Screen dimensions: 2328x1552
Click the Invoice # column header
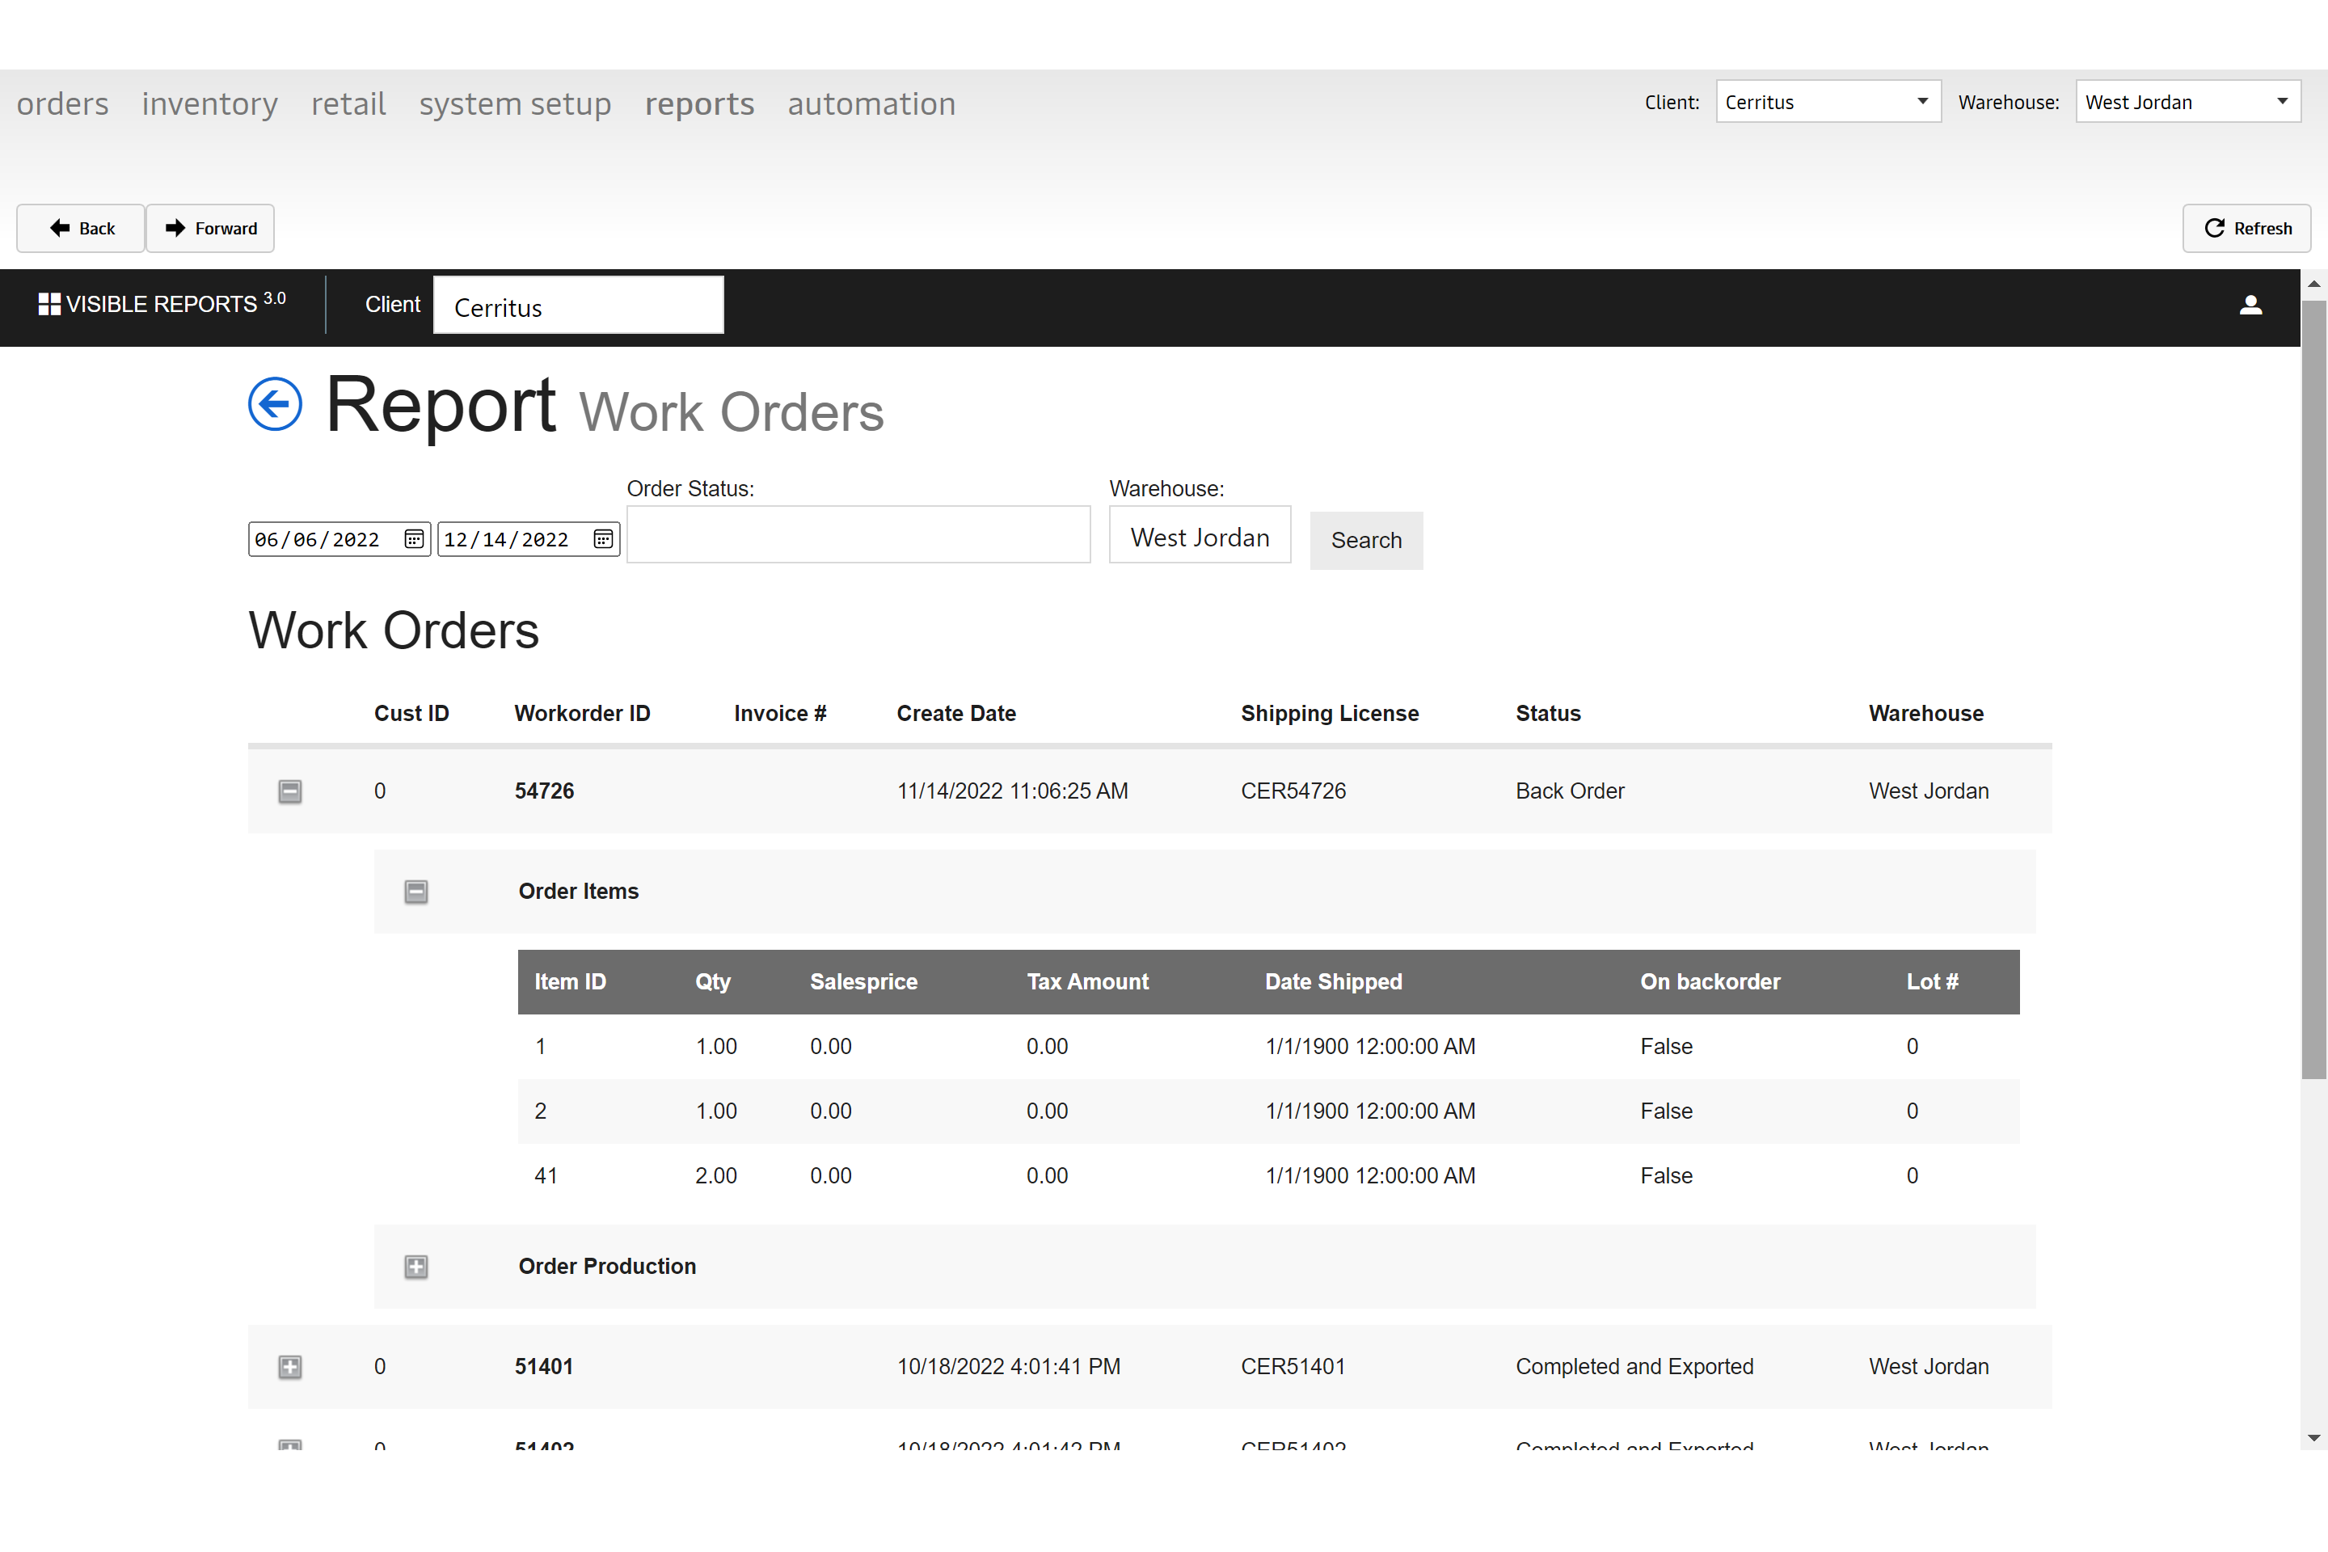[780, 714]
